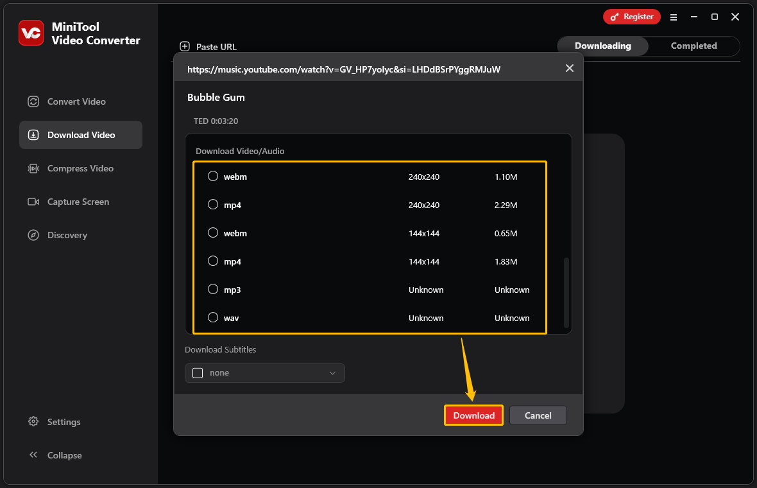Click the Bubble Gum title
757x488 pixels.
point(216,97)
